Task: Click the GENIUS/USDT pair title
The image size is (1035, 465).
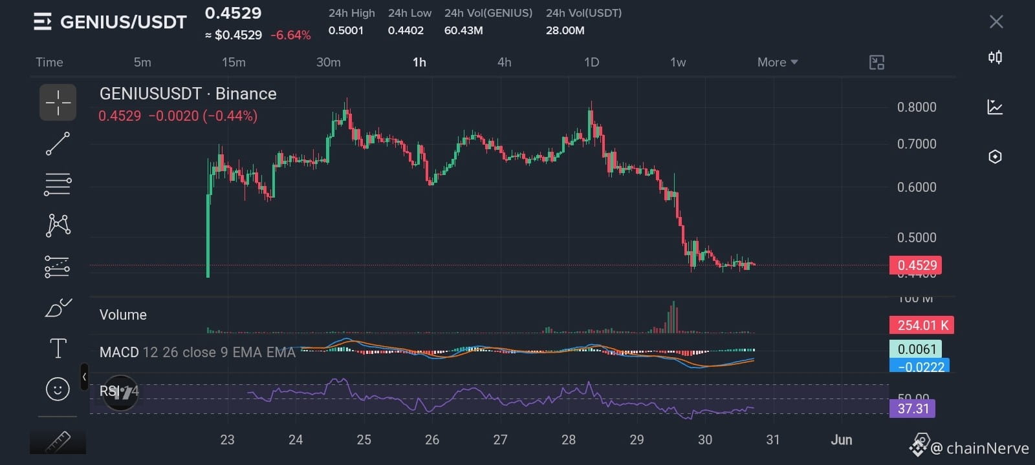Action: point(124,22)
